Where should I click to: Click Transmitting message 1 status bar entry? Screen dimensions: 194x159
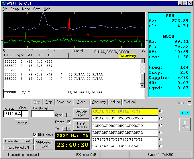tap(23, 155)
